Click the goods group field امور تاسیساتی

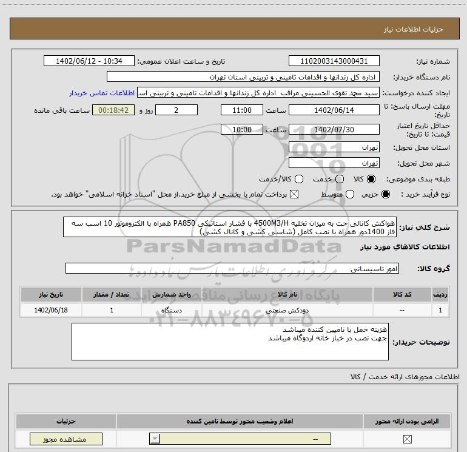232,268
